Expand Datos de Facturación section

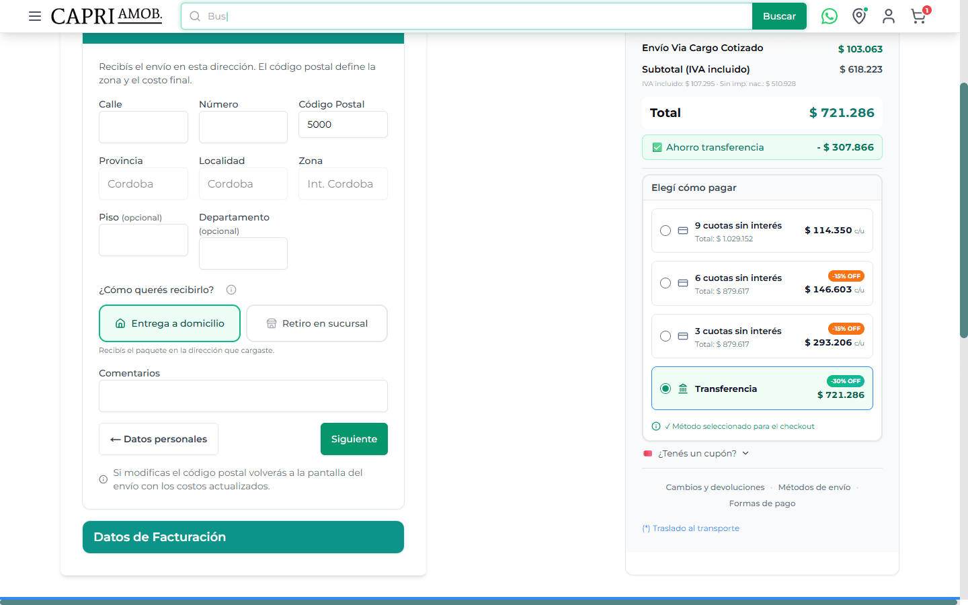tap(243, 537)
